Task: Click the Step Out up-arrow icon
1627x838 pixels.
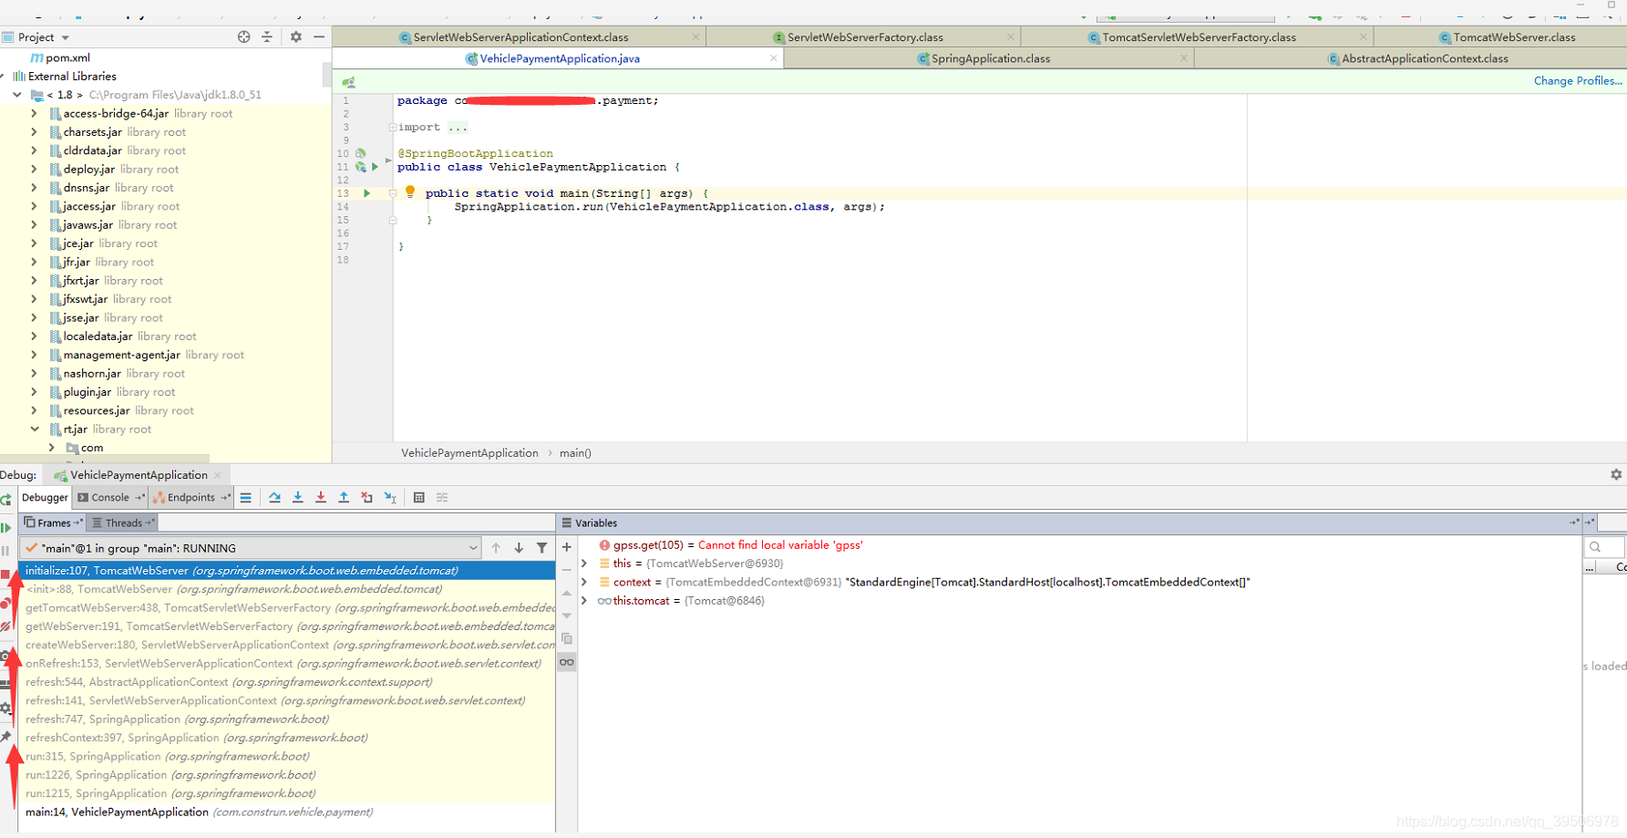Action: [x=344, y=498]
